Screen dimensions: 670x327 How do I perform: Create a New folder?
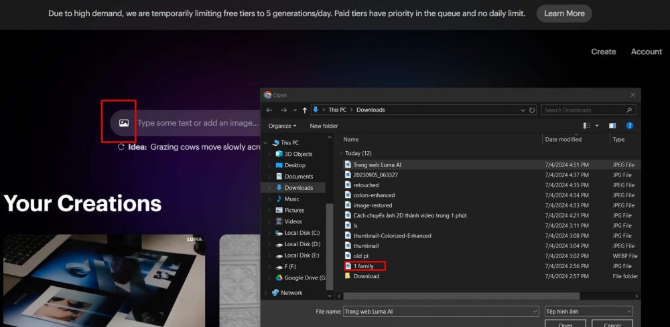point(324,126)
